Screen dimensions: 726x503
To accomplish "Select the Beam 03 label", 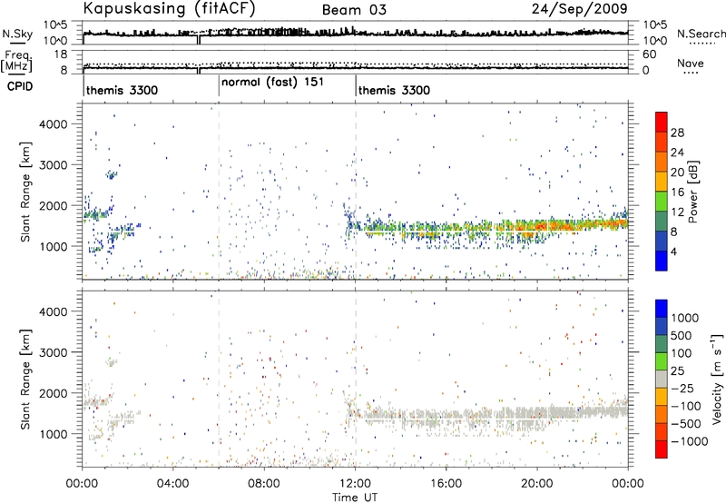I will click(354, 10).
